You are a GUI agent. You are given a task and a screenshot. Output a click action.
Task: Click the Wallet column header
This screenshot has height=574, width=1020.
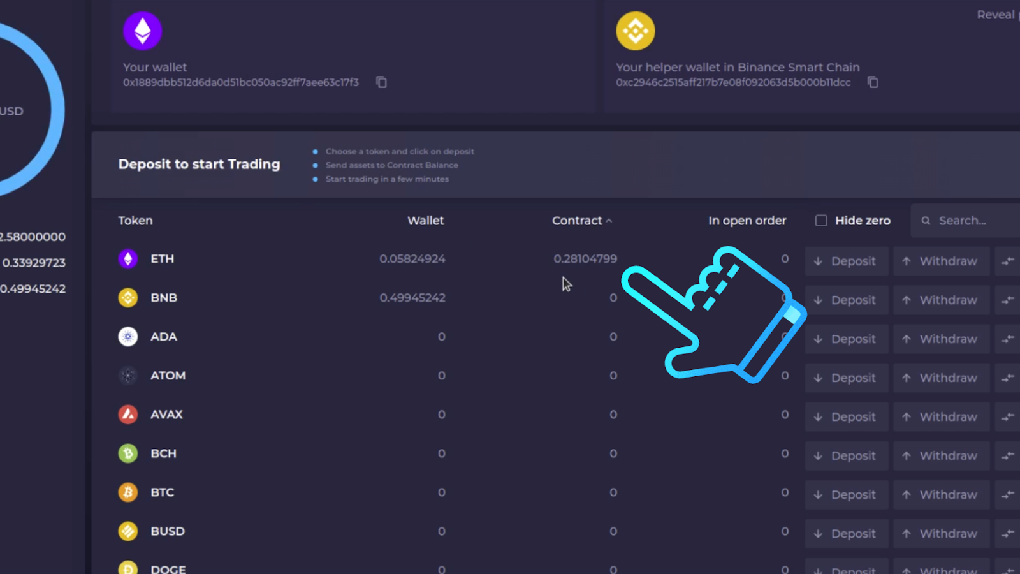tap(426, 221)
